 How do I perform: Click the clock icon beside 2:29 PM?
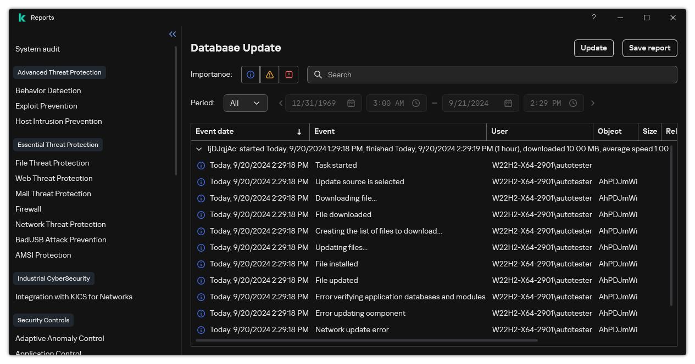pos(573,103)
